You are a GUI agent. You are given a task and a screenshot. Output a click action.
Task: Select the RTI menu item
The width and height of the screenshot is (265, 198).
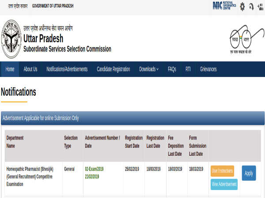(188, 69)
